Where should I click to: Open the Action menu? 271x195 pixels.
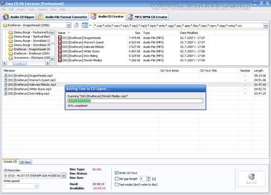(21, 9)
